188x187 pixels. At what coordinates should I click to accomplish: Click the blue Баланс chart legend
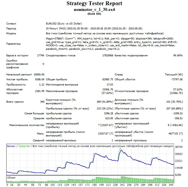pos(11,146)
